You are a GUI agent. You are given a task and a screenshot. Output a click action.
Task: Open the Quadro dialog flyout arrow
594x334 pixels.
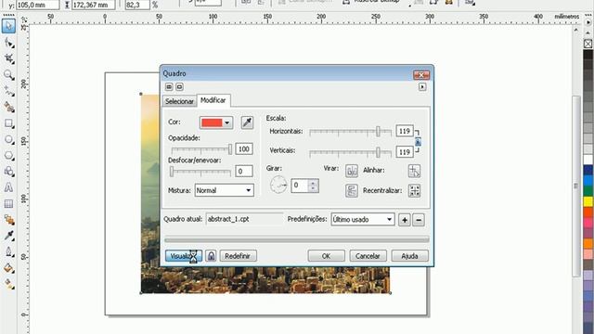pos(422,87)
